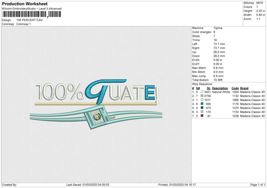Viewport: 267px width, 188px height.
Task: Click the Description column header
Action: click(x=220, y=88)
